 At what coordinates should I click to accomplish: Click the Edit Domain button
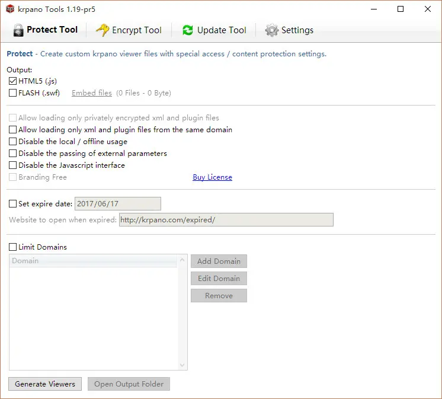(219, 278)
